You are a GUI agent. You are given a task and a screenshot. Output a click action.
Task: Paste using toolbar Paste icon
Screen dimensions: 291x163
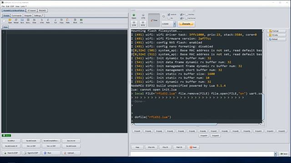point(68,21)
